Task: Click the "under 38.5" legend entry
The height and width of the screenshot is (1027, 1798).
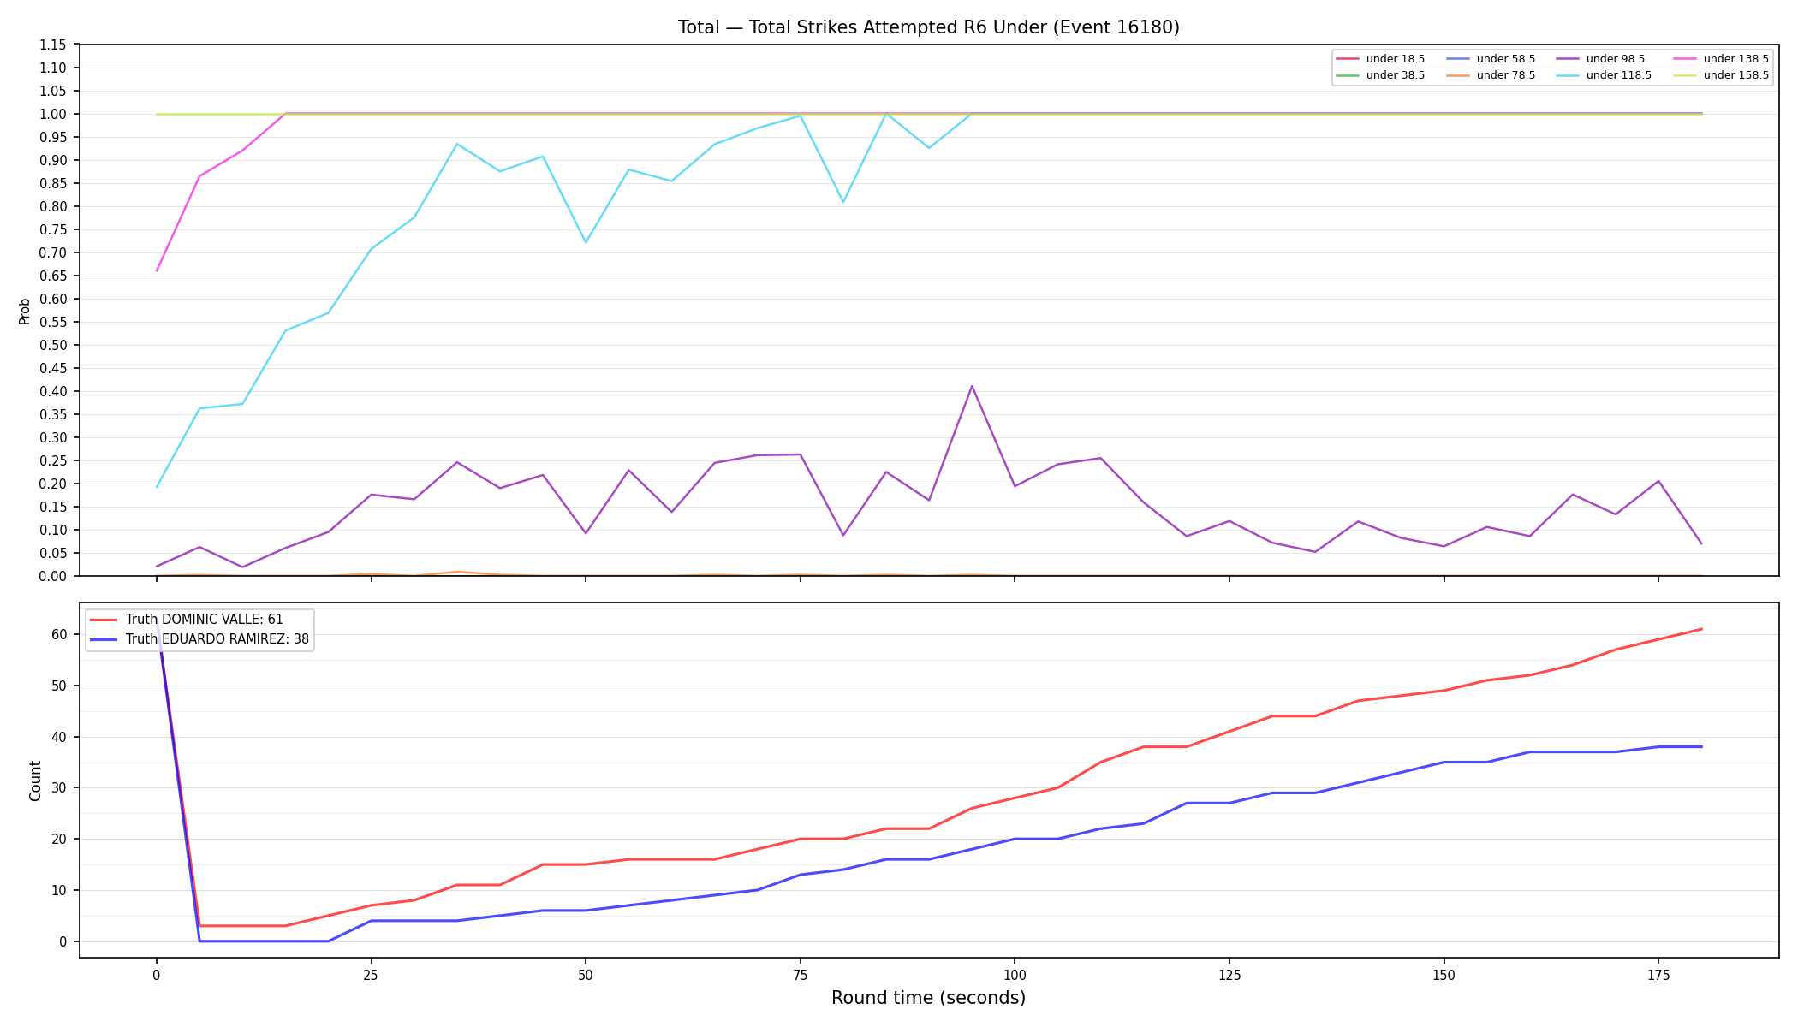Action: point(1380,75)
